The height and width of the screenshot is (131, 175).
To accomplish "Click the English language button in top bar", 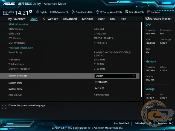I will point(41,12).
